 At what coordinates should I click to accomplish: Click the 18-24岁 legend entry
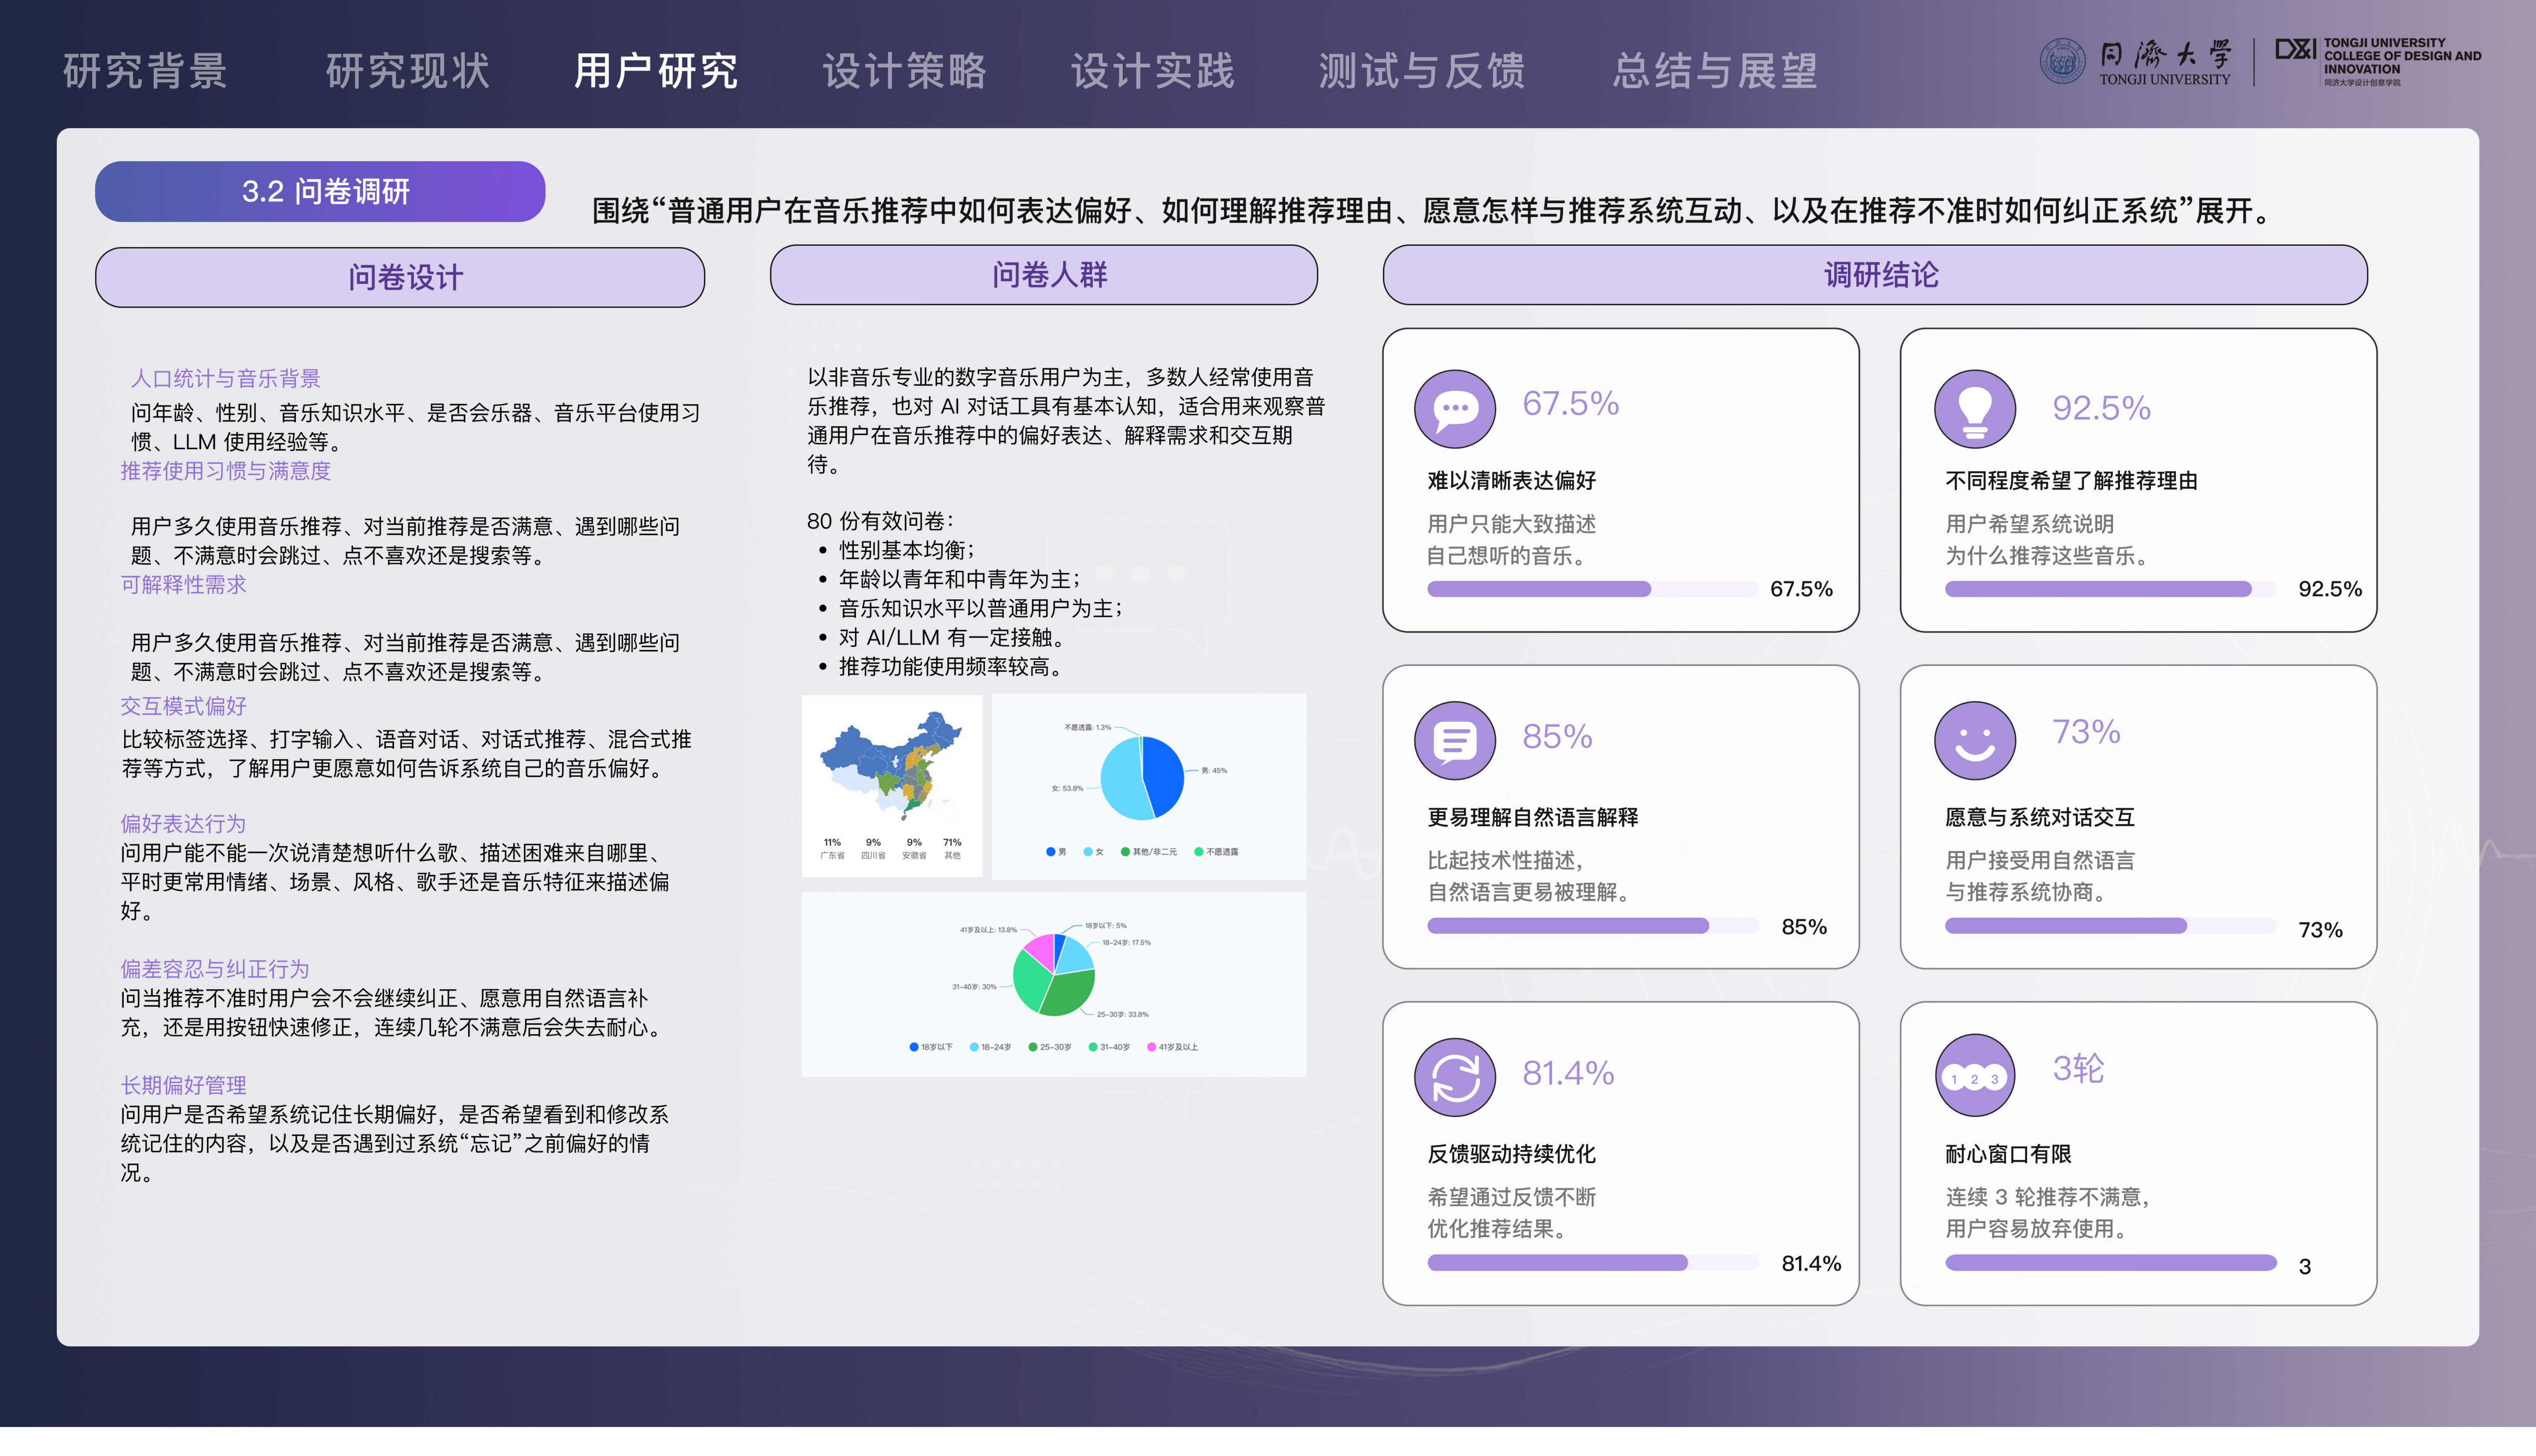(991, 1047)
